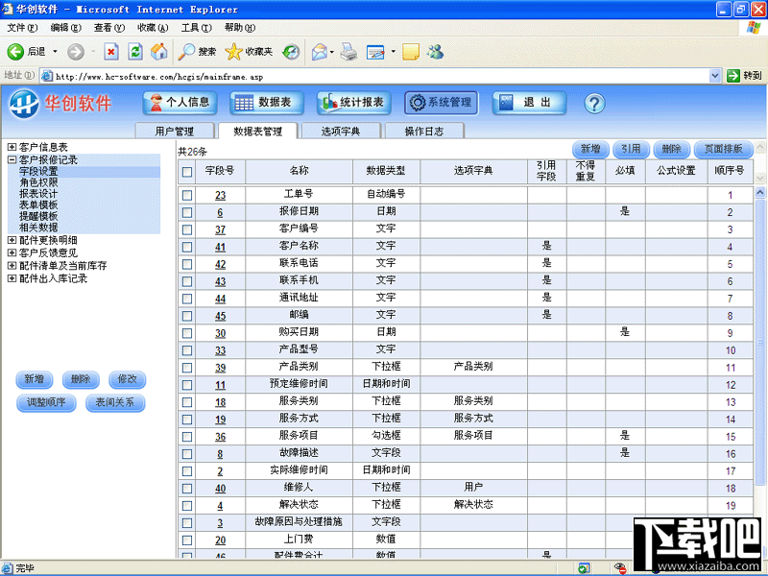Open the Favorites (收藏夹) star
Image resolution: width=768 pixels, height=576 pixels.
[249, 52]
